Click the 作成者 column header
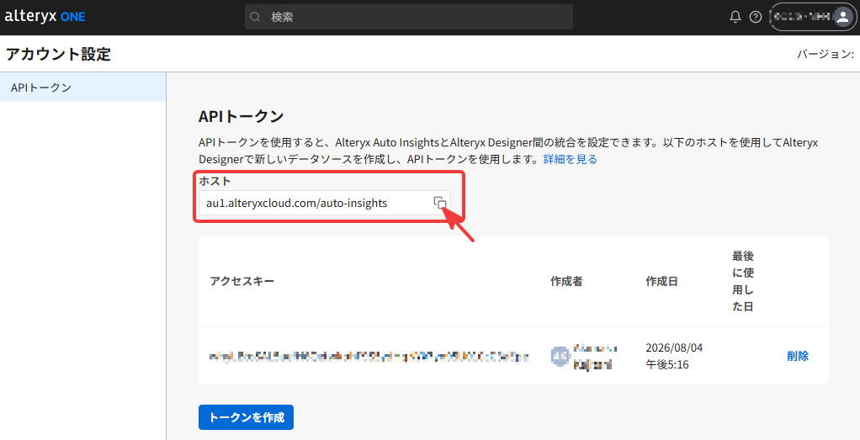Viewport: 860px width, 440px height. 566,282
